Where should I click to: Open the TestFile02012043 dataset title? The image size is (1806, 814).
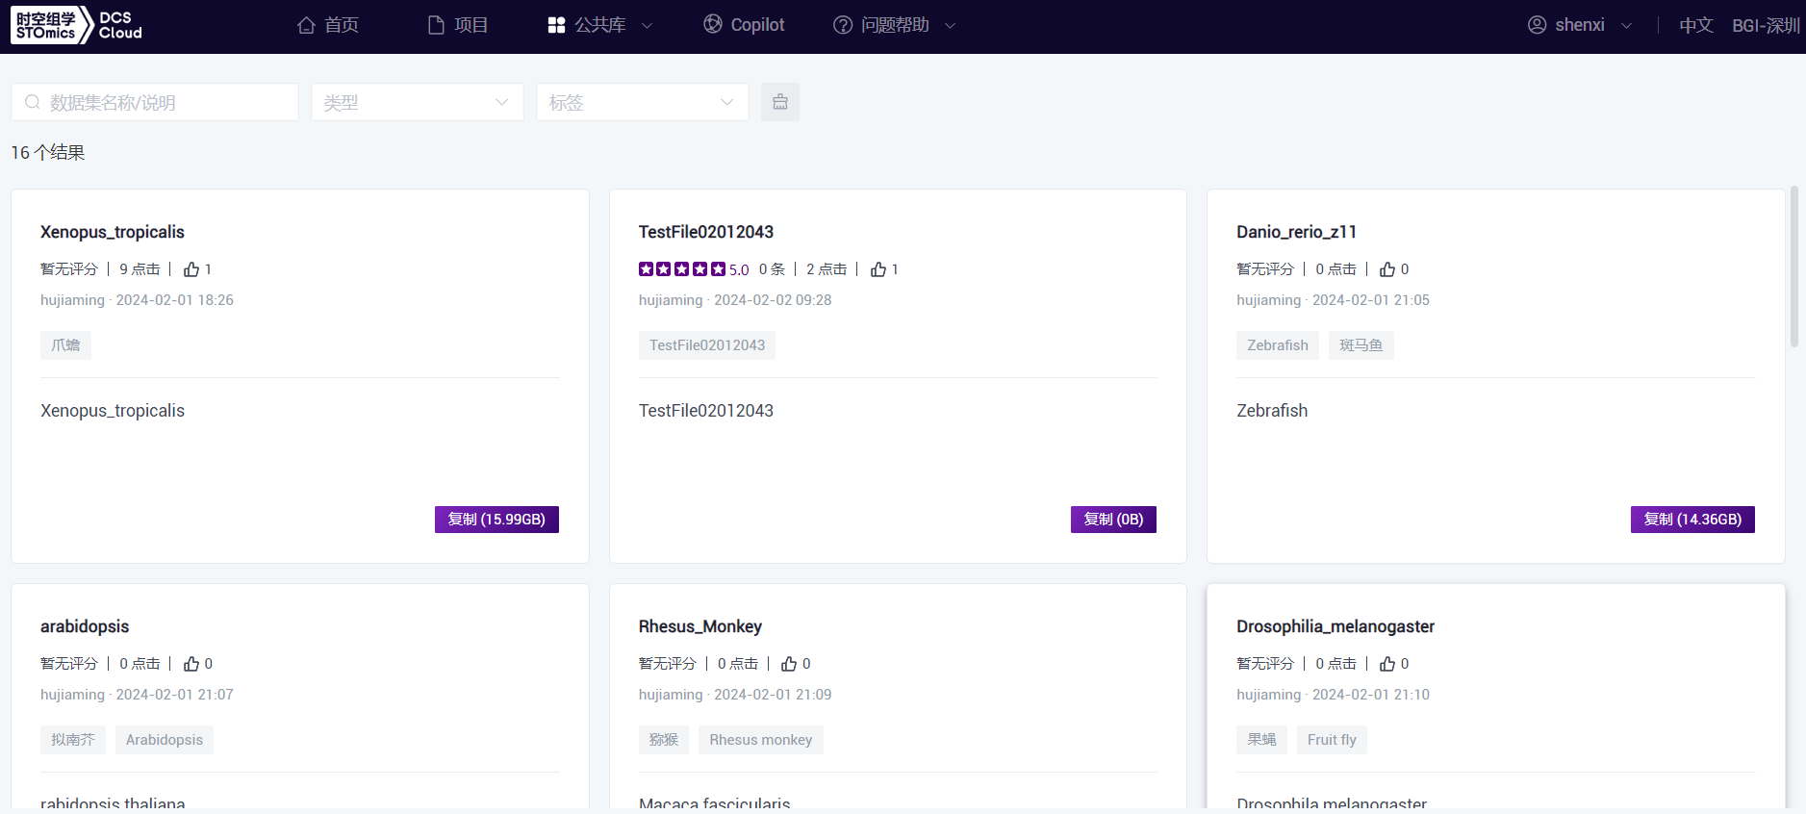pyautogui.click(x=706, y=232)
